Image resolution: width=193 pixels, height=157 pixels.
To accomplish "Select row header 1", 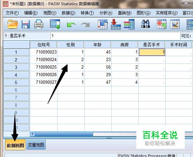I will pyautogui.click(x=16, y=52).
